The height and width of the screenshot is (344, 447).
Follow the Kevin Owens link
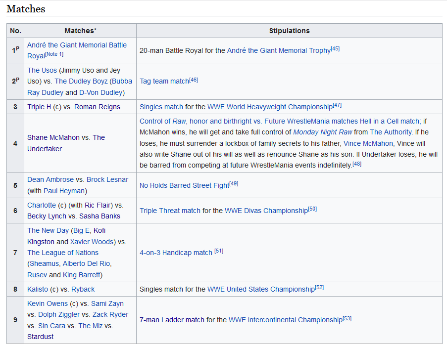pyautogui.click(x=49, y=303)
